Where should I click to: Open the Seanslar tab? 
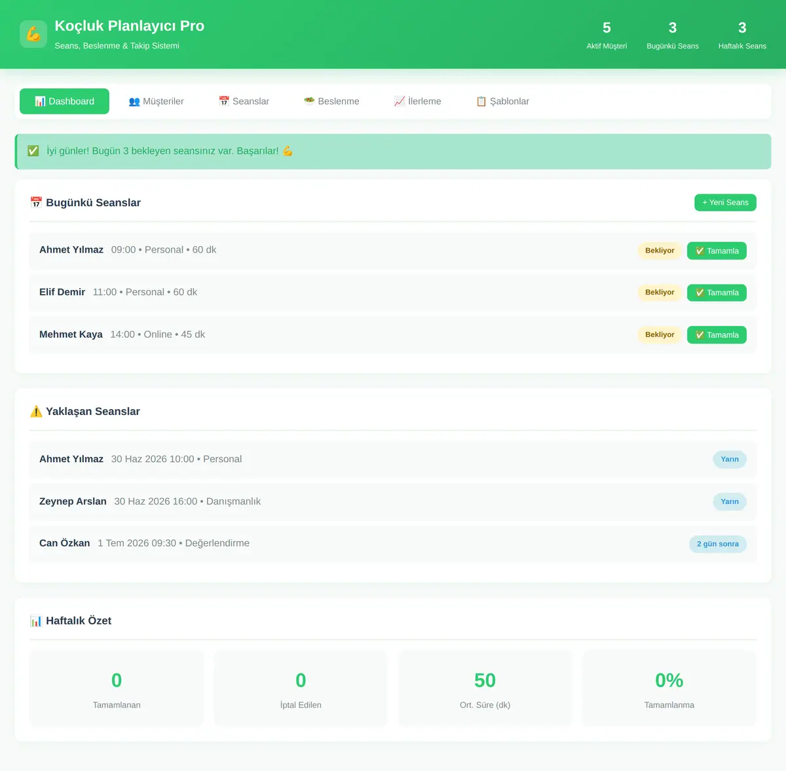coord(244,101)
